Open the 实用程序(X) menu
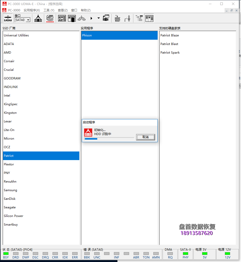The height and width of the screenshot is (262, 241). [32, 10]
